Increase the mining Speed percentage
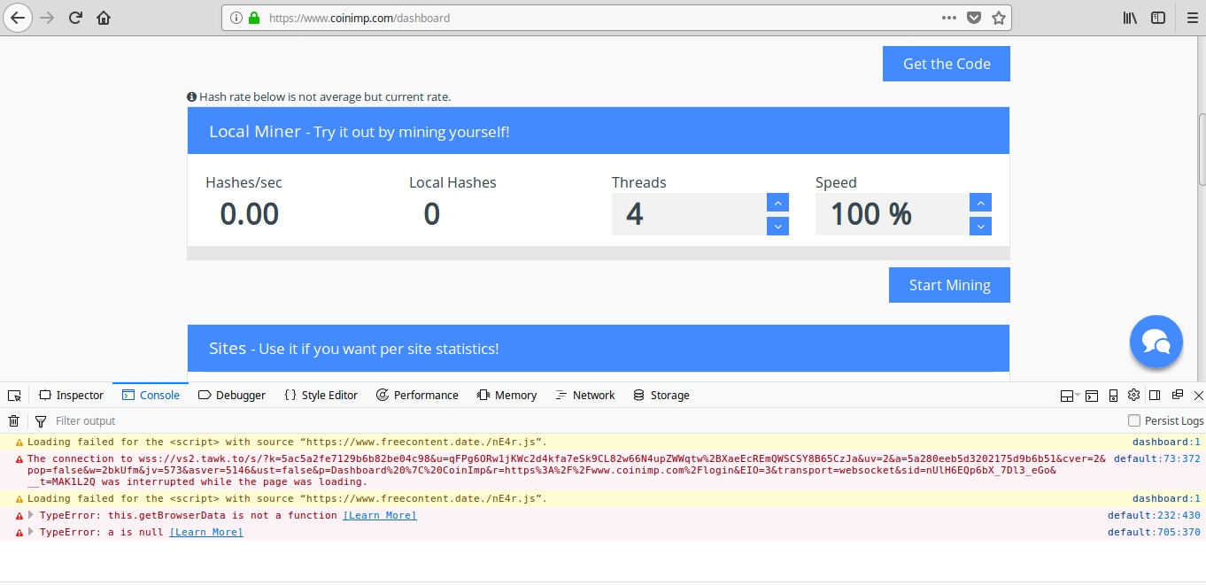1206x585 pixels. click(980, 203)
